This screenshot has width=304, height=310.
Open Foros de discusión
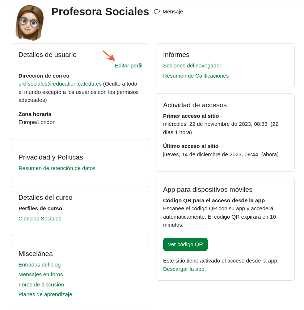point(41,285)
